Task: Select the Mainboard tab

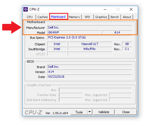Action: point(58,17)
